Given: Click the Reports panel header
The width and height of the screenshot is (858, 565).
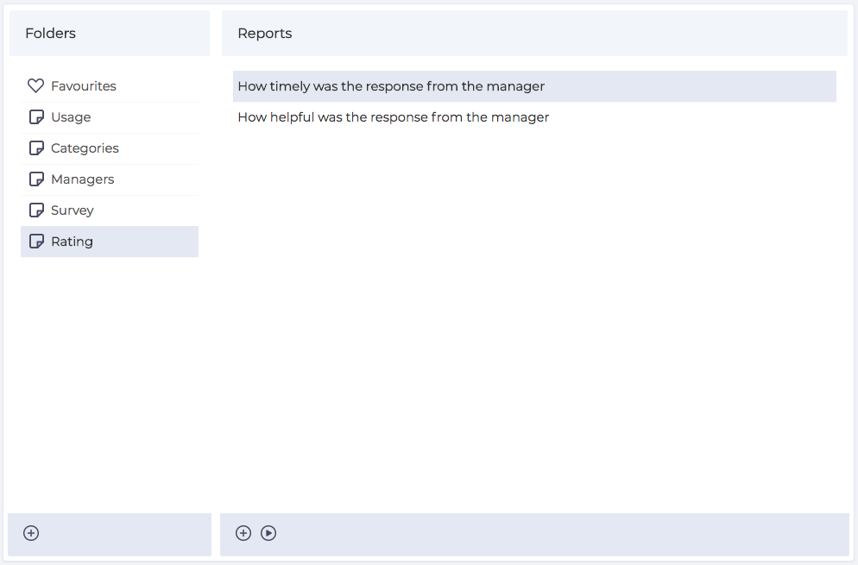Looking at the screenshot, I should [x=265, y=33].
